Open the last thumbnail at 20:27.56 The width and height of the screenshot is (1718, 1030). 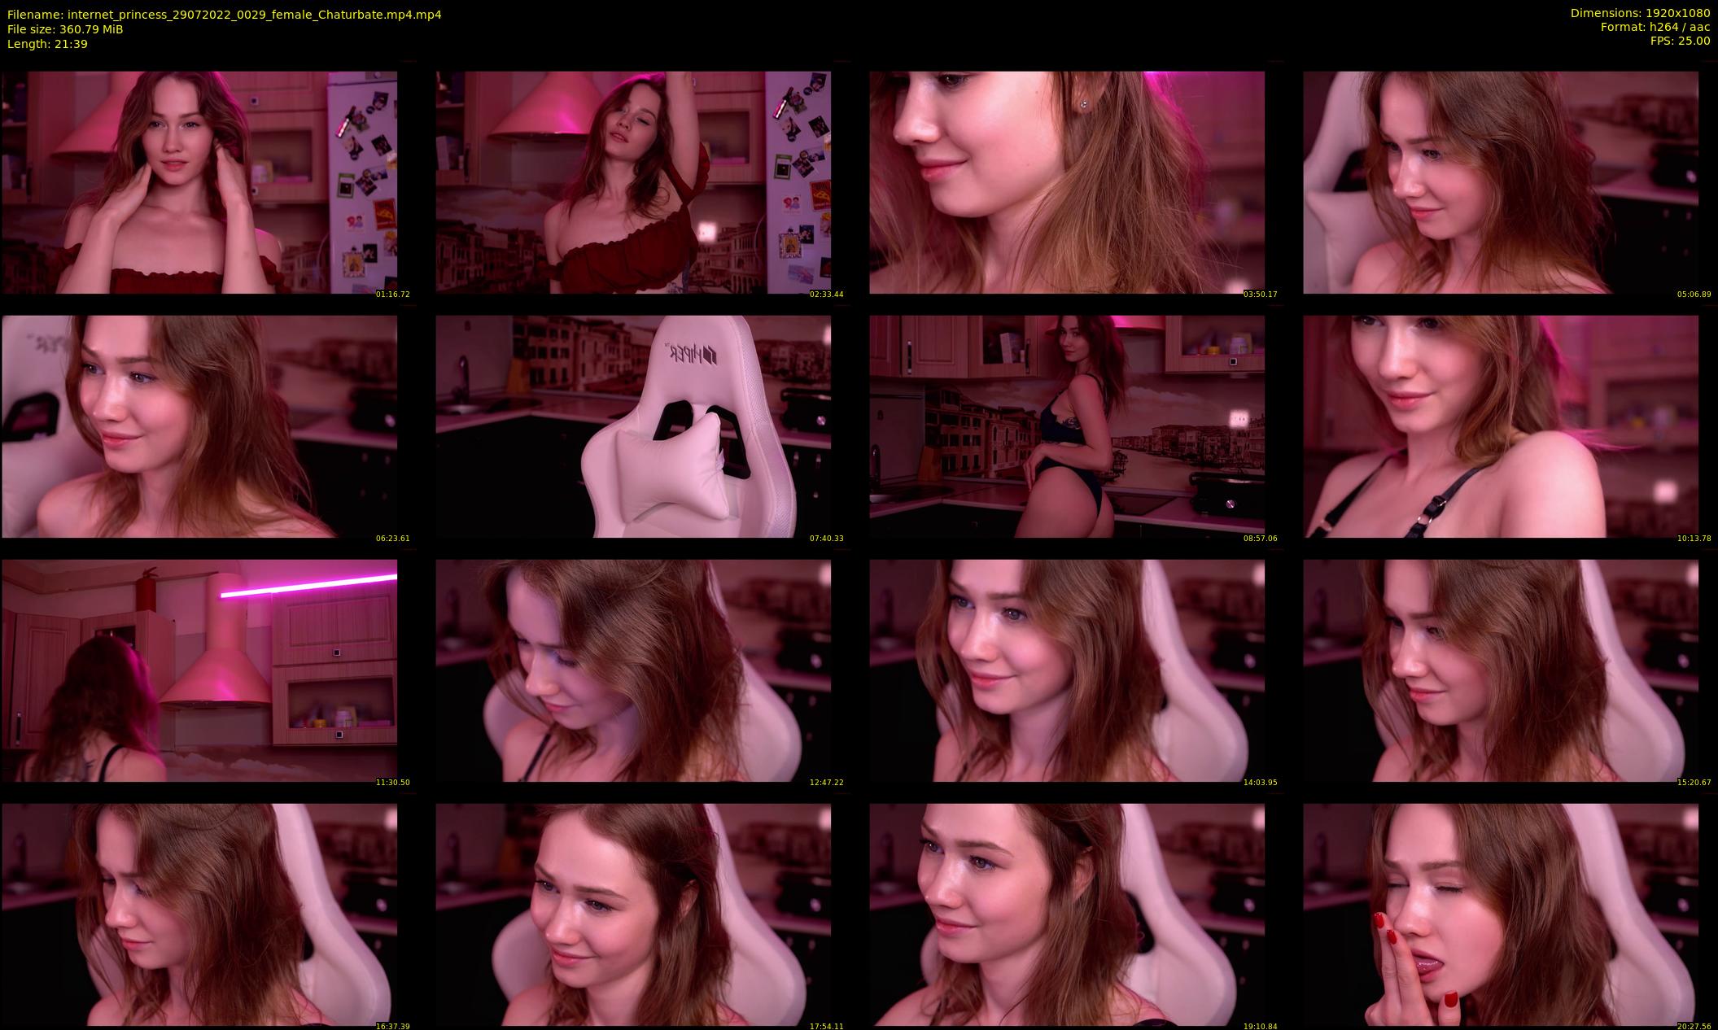(x=1501, y=914)
